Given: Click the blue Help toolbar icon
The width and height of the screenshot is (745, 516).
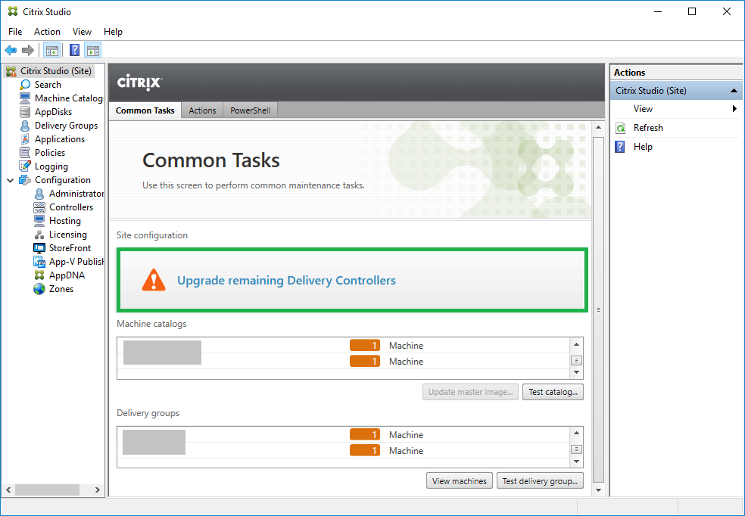Looking at the screenshot, I should tap(74, 51).
